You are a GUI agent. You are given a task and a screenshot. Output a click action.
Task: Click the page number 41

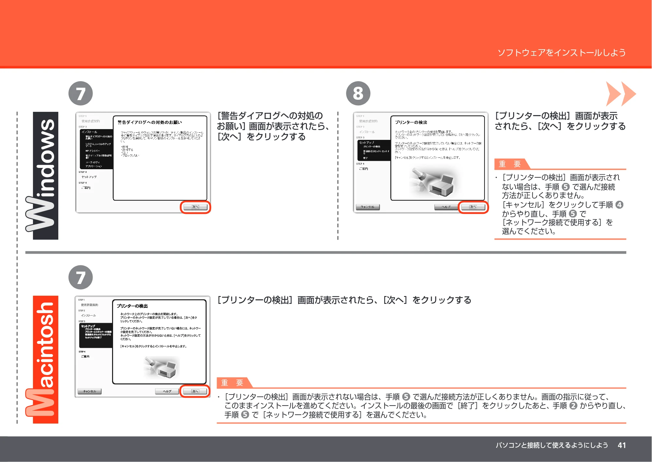click(622, 445)
